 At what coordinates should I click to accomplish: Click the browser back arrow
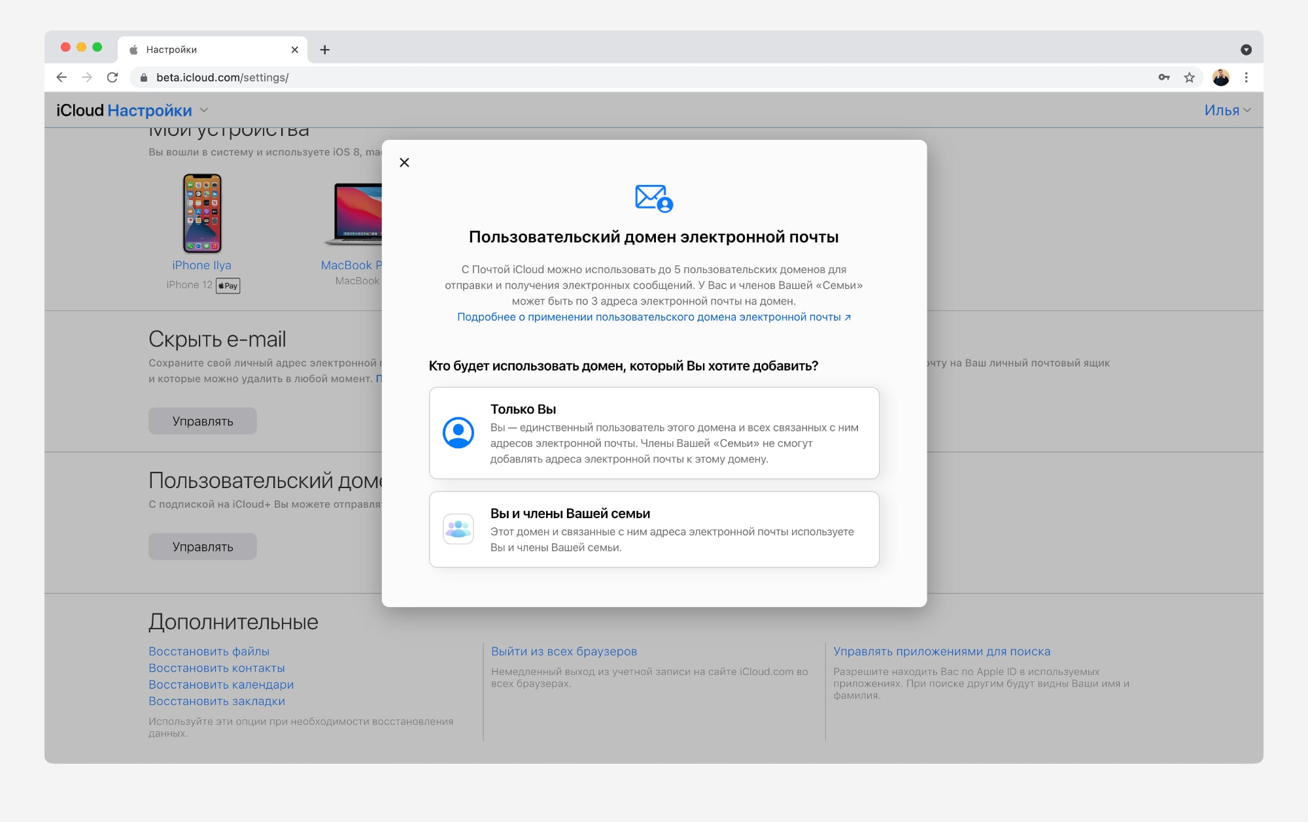pos(61,77)
